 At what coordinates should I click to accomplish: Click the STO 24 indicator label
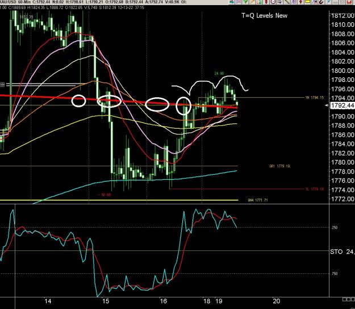click(343, 252)
